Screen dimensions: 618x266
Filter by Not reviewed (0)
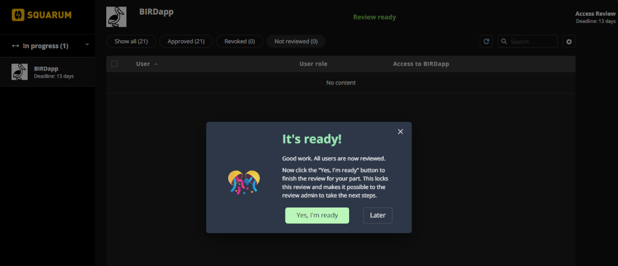[x=296, y=41]
